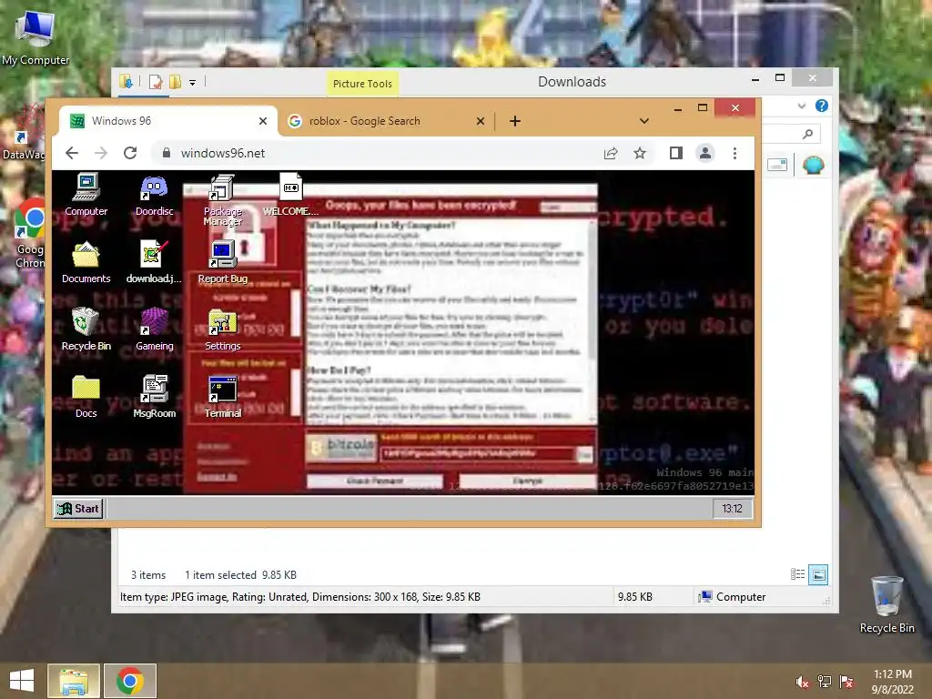
Task: Open File Explorer from taskbar
Action: pyautogui.click(x=74, y=681)
